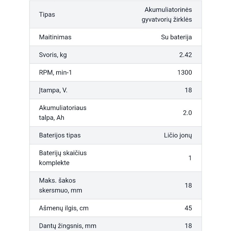Click the Tipas row label
The image size is (231, 231).
coord(47,14)
